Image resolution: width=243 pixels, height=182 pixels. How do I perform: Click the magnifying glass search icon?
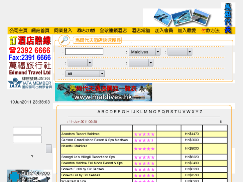point(65,40)
